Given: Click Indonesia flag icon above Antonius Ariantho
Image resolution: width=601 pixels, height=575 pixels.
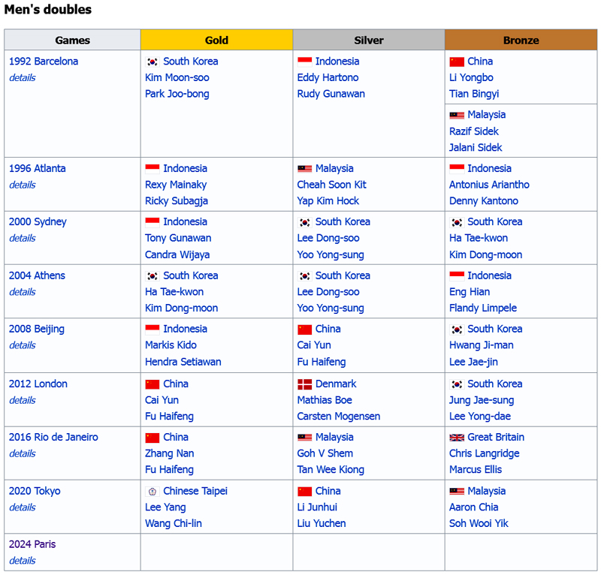Looking at the screenshot, I should coord(457,169).
